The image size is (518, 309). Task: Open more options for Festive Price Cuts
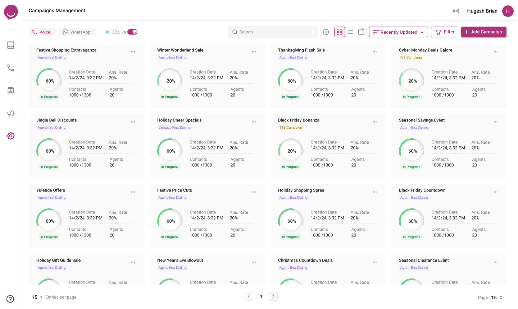point(254,192)
